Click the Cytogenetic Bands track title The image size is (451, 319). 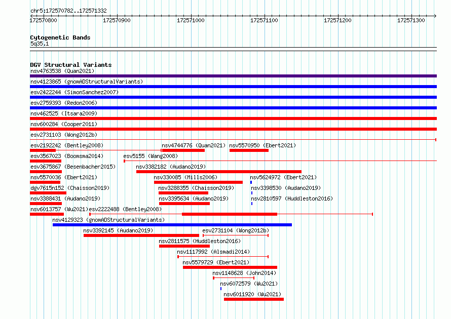pos(60,37)
